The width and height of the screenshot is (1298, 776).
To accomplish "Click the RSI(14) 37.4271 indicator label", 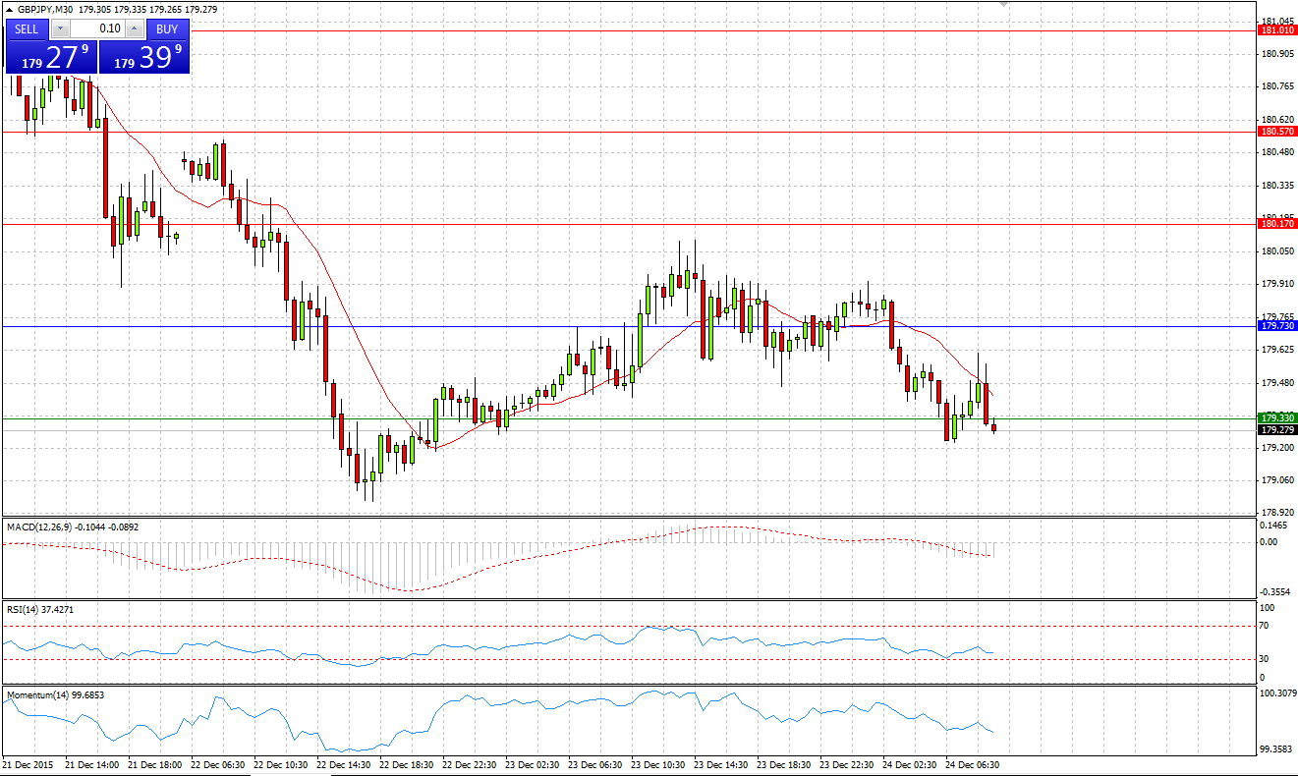I will coord(40,610).
